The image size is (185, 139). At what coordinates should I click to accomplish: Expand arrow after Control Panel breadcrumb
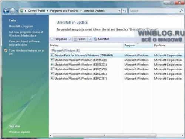[48, 11]
